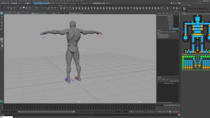Switch to single perspective panel layout
Viewport: 210px width, 118px height.
point(2,39)
